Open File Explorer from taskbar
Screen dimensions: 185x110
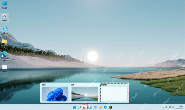point(100,107)
